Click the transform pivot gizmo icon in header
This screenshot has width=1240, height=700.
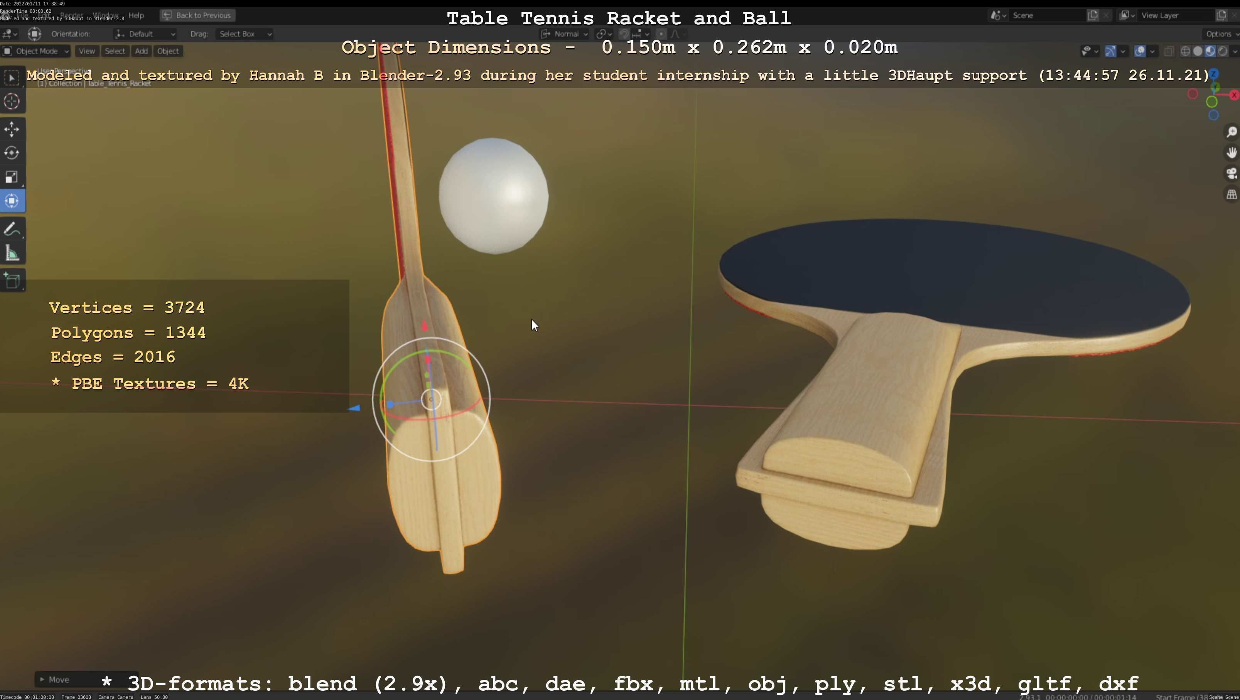[34, 34]
